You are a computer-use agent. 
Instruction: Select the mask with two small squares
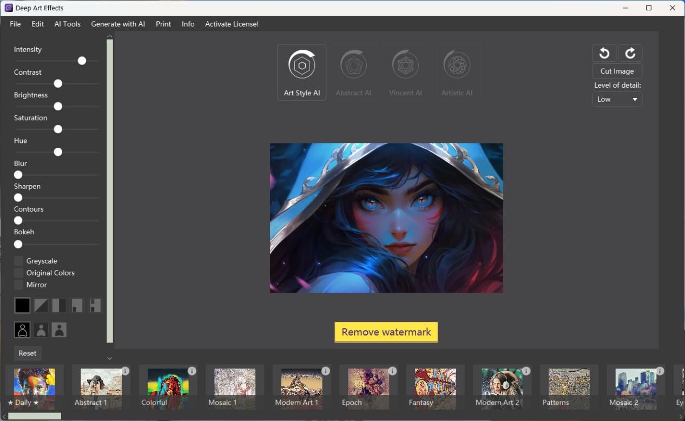click(95, 305)
